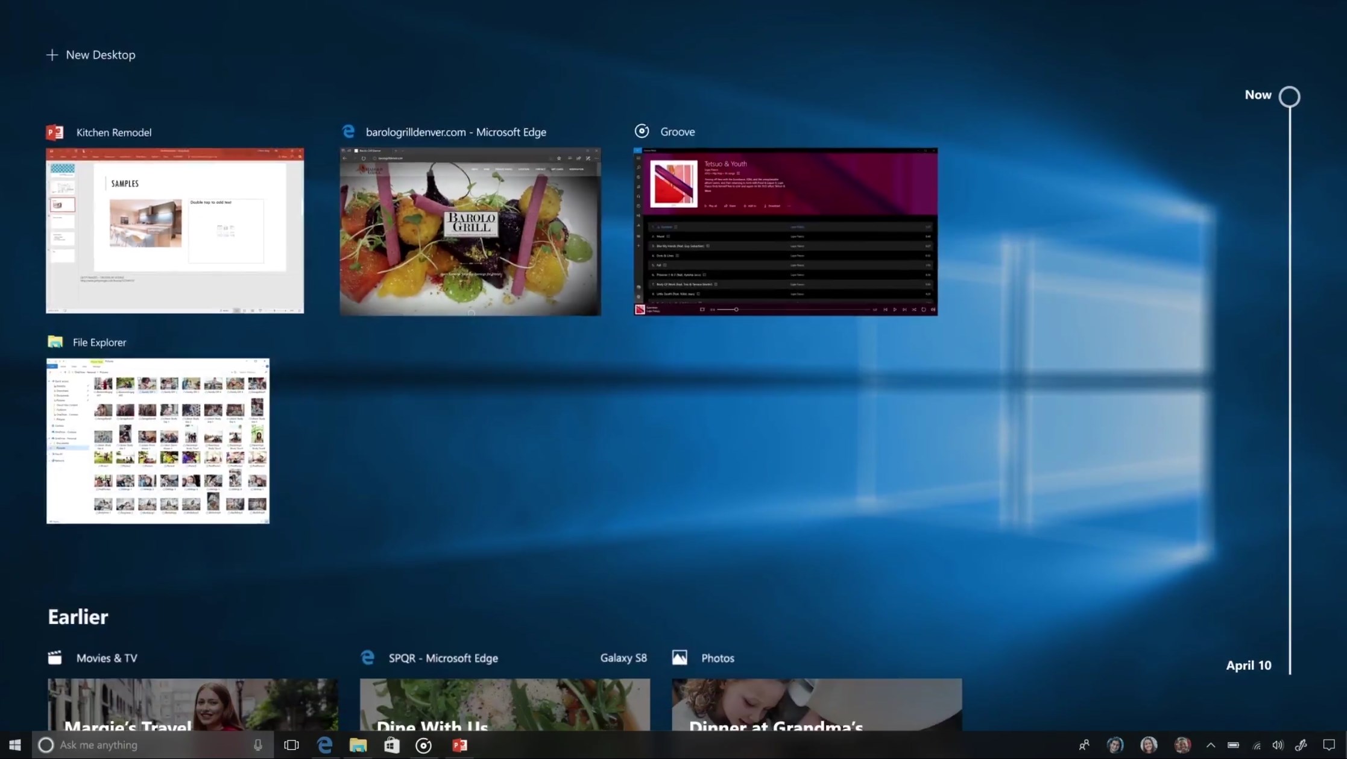
Task: Launch Groove Music from the taskbar
Action: pyautogui.click(x=424, y=745)
